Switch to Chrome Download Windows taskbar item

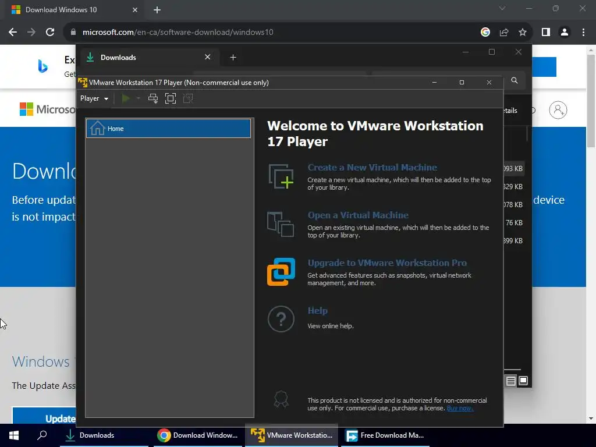click(198, 435)
